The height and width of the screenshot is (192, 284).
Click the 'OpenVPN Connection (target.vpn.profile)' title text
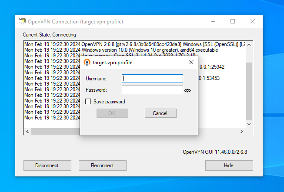tap(75, 22)
